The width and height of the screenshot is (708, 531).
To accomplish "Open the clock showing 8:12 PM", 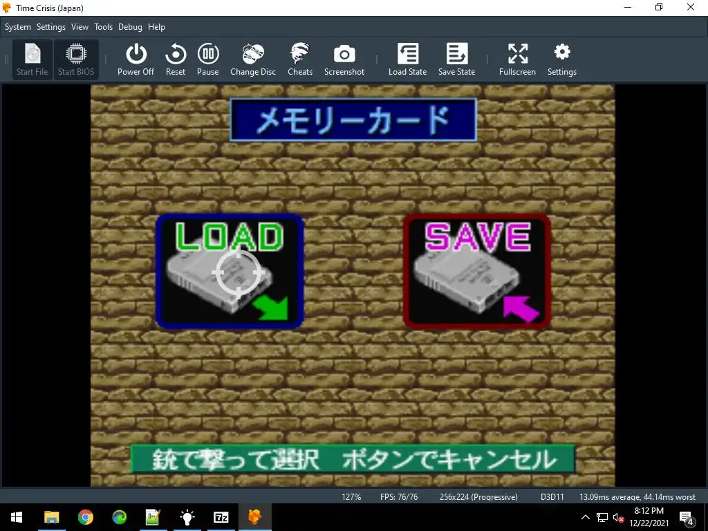I will tap(649, 517).
